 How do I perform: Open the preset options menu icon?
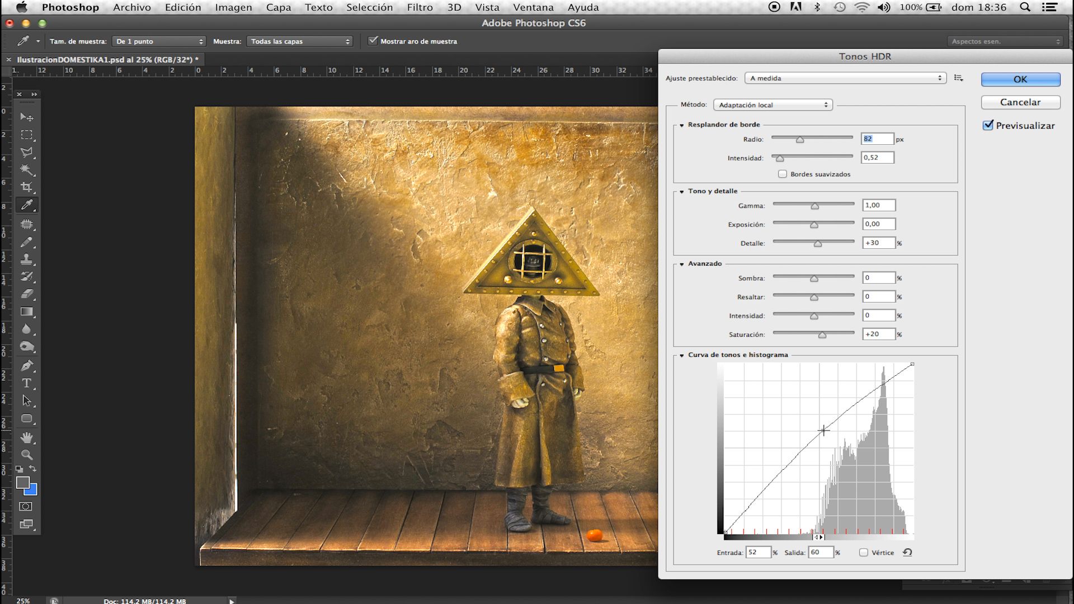coord(959,78)
